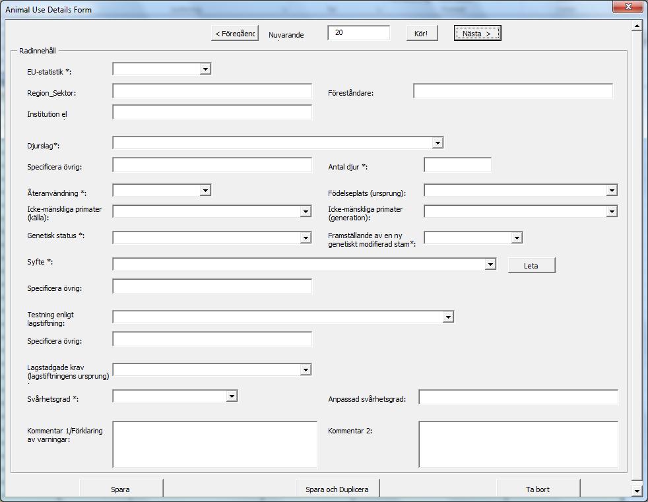
Task: Focus the Anpassad svårhetsgrad field
Action: point(518,397)
